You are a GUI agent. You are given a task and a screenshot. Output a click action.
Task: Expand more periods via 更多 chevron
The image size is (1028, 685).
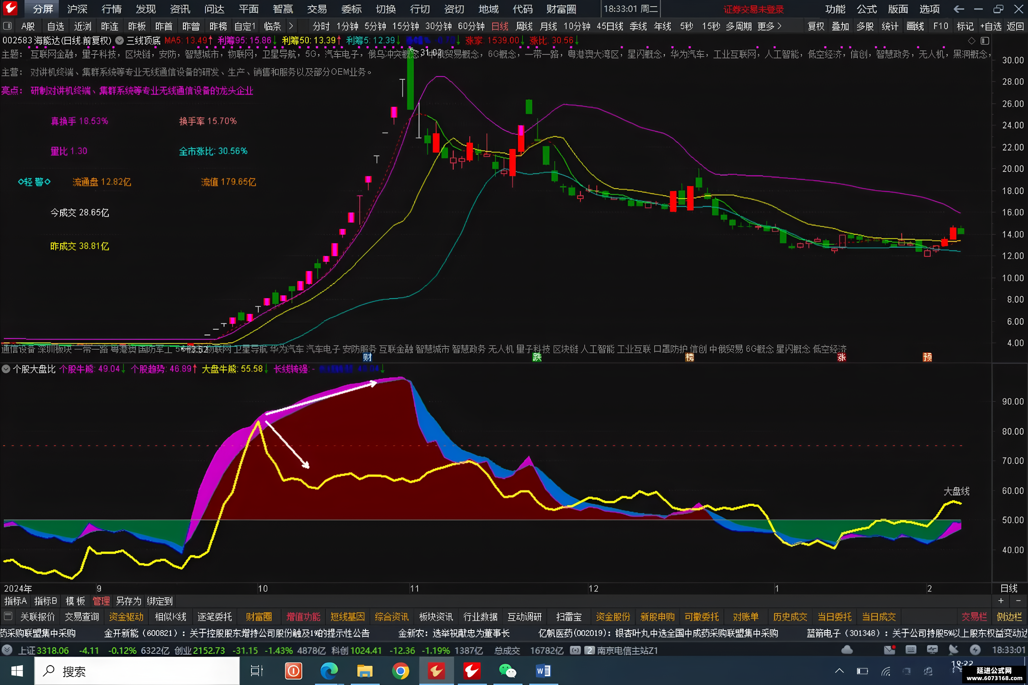779,26
